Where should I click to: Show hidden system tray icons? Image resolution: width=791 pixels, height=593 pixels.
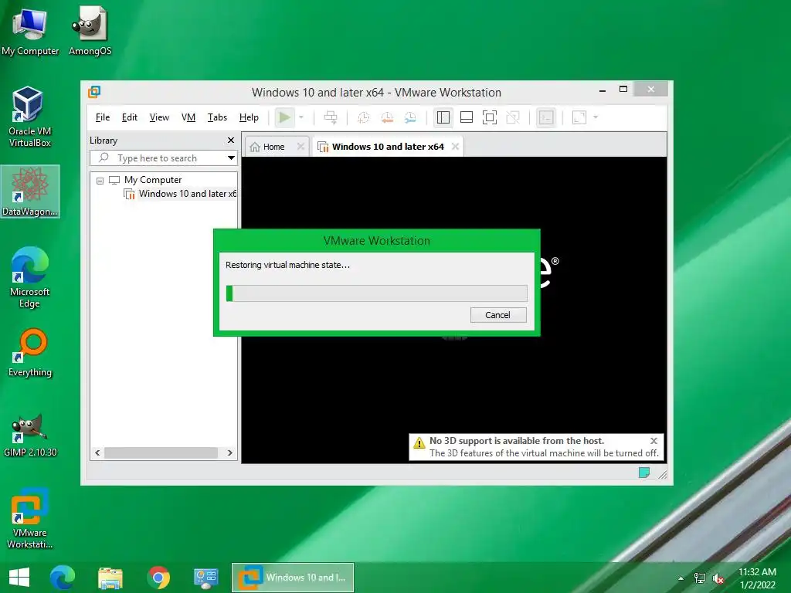(x=681, y=578)
